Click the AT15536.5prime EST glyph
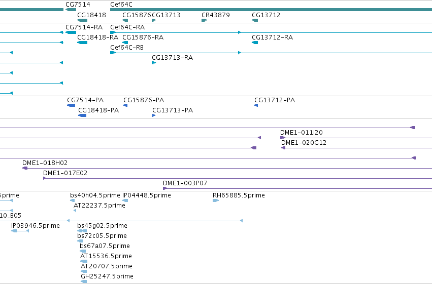Viewport: 432px width, 284px height. 84,261
